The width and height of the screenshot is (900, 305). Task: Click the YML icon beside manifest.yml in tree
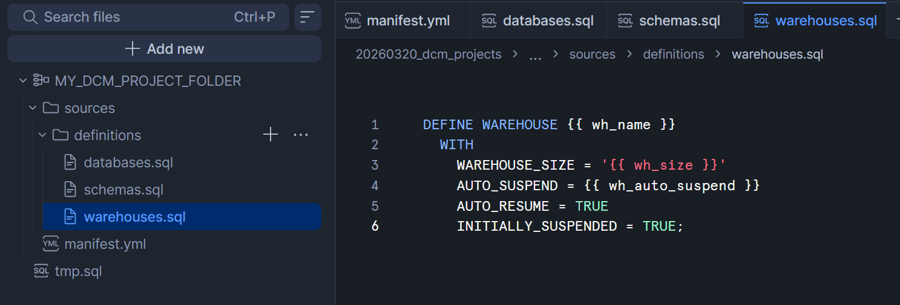pos(51,244)
